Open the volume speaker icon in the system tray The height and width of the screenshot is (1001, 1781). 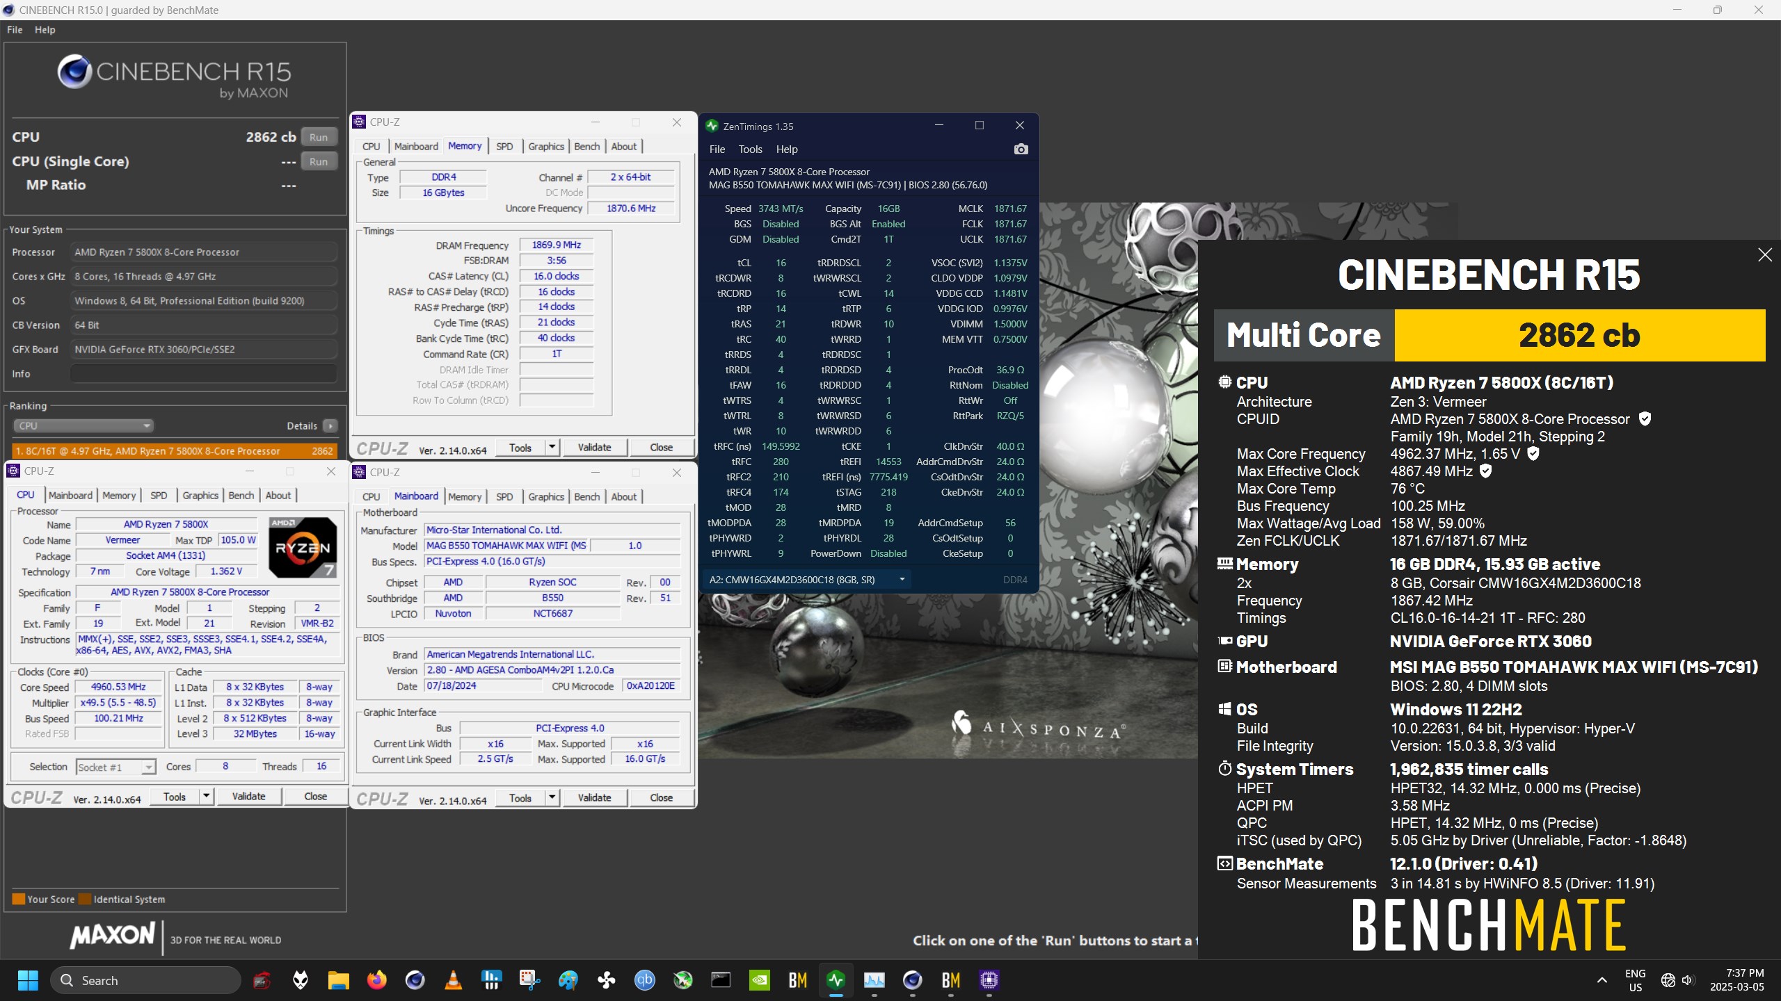[x=1688, y=980]
